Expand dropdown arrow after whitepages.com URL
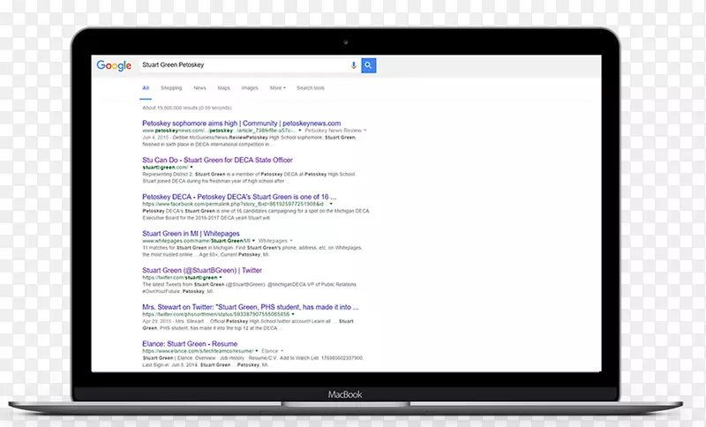706x427 pixels. pyautogui.click(x=253, y=241)
